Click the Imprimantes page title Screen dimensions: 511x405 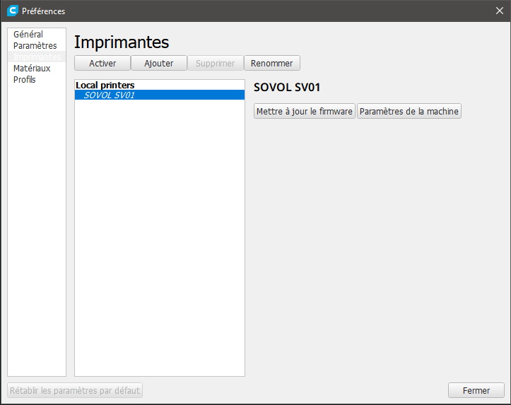point(122,42)
